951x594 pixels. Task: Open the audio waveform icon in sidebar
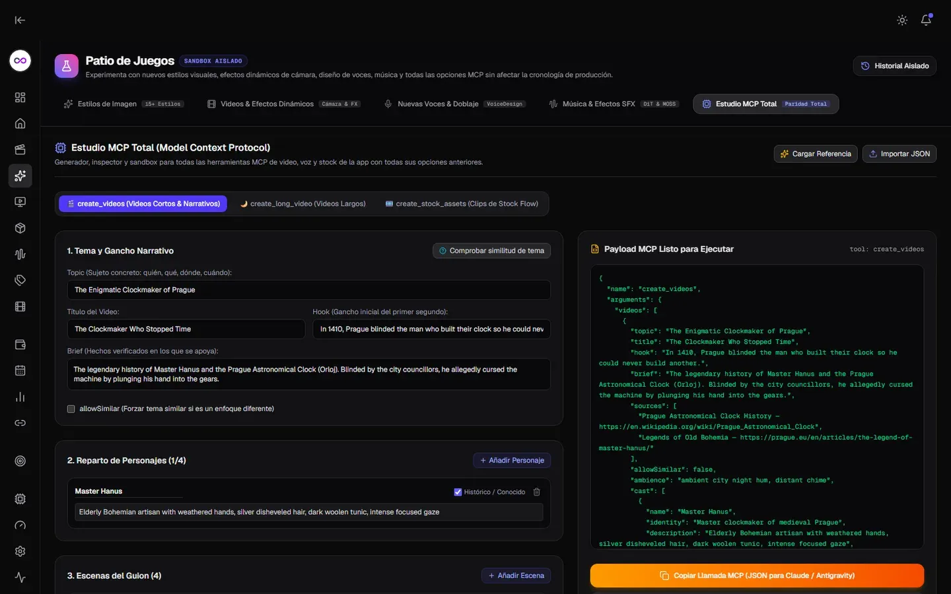[20, 254]
